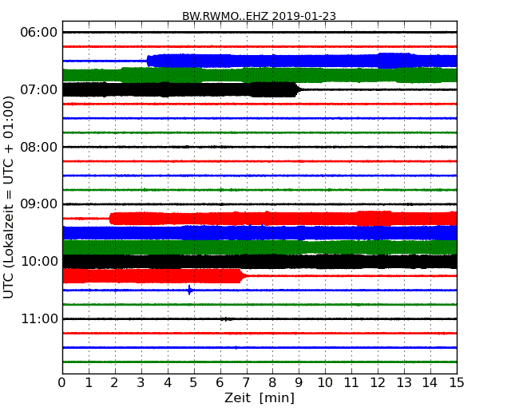Image resolution: width=519 pixels, height=415 pixels.
Task: Click the plot title BW.RWMO..EHZ 2019-01-23
Action: pyautogui.click(x=259, y=16)
